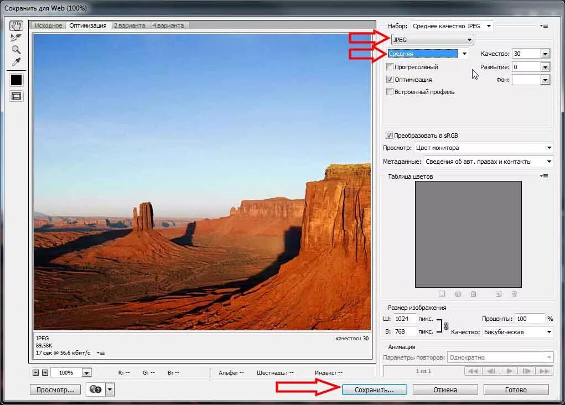The width and height of the screenshot is (565, 405).
Task: Click the web-shift colors cube icon
Action: point(458,294)
